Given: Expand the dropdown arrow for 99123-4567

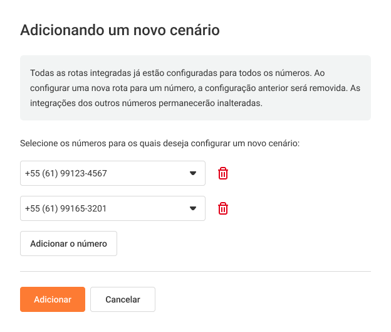Looking at the screenshot, I should pos(193,173).
